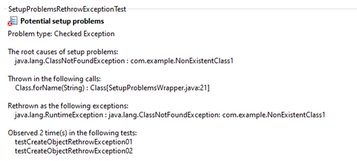Click the SetupProblemsWrapper.java:21 source reference

[x=158, y=88]
